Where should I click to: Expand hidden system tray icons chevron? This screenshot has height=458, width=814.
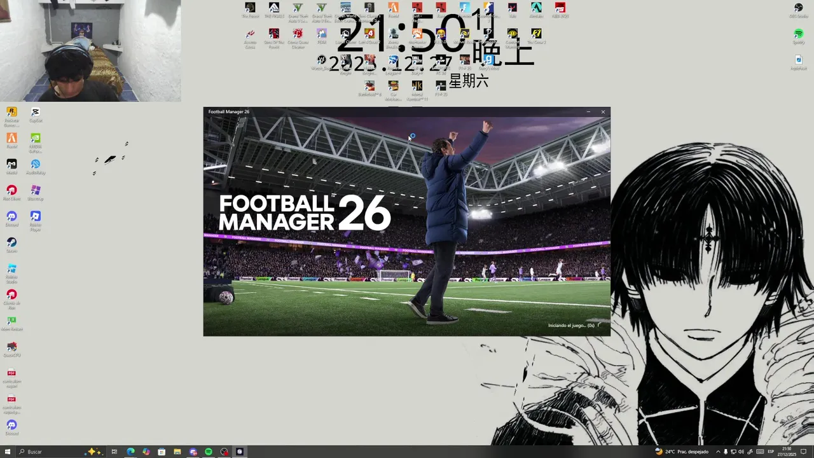pyautogui.click(x=717, y=452)
